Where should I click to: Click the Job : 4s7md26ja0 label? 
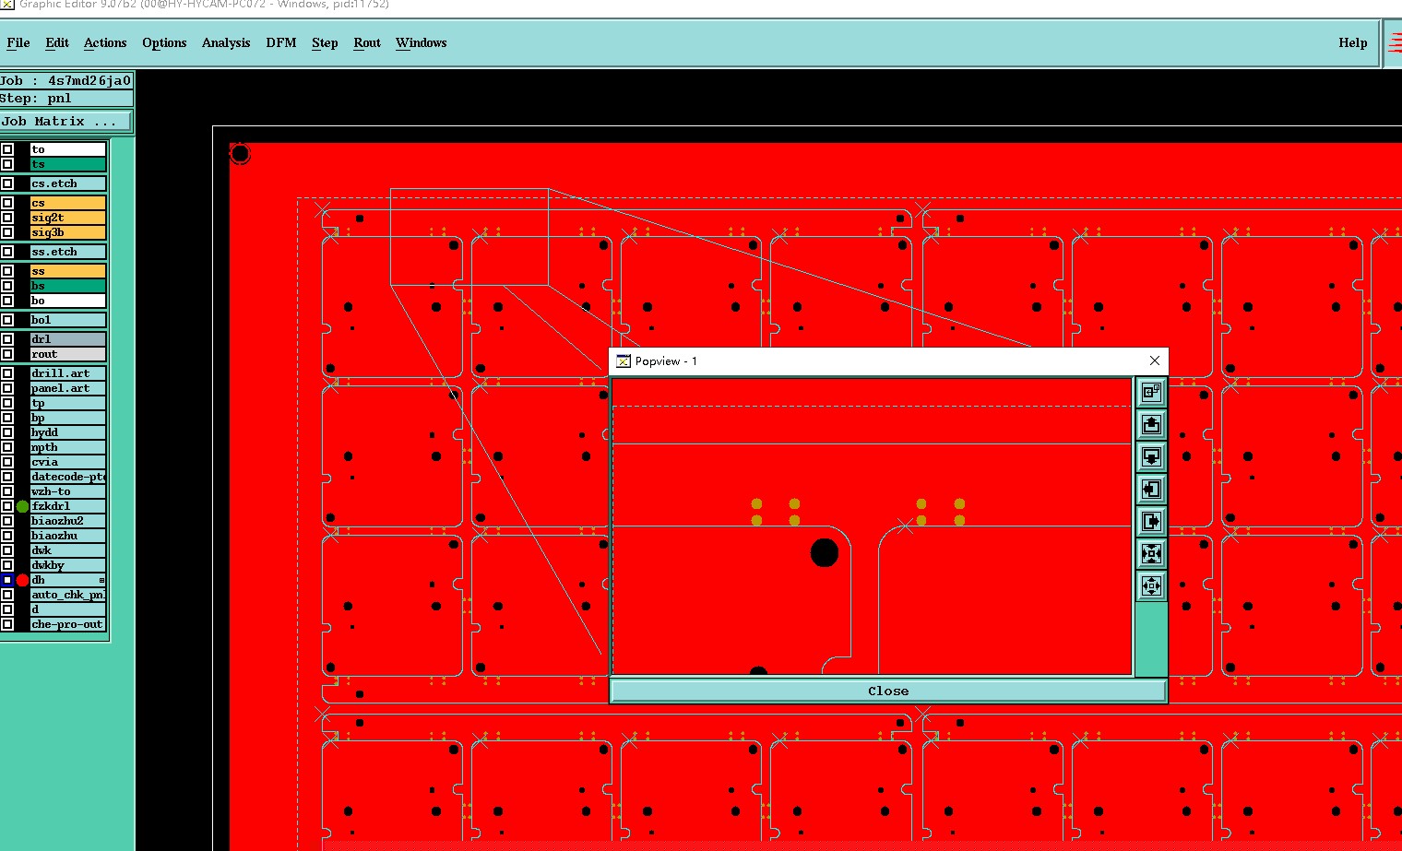66,80
